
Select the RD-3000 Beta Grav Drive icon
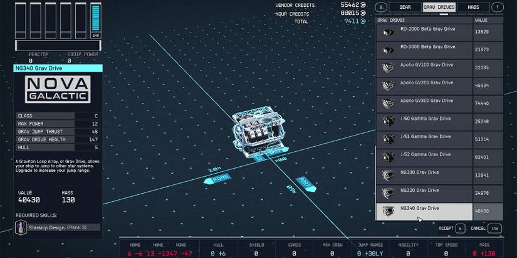click(388, 50)
